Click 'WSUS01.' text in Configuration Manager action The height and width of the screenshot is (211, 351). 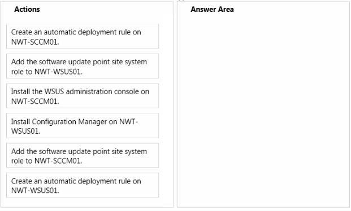(26, 131)
